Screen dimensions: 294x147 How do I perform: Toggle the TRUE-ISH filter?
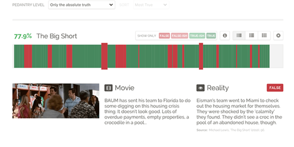tap(197, 36)
